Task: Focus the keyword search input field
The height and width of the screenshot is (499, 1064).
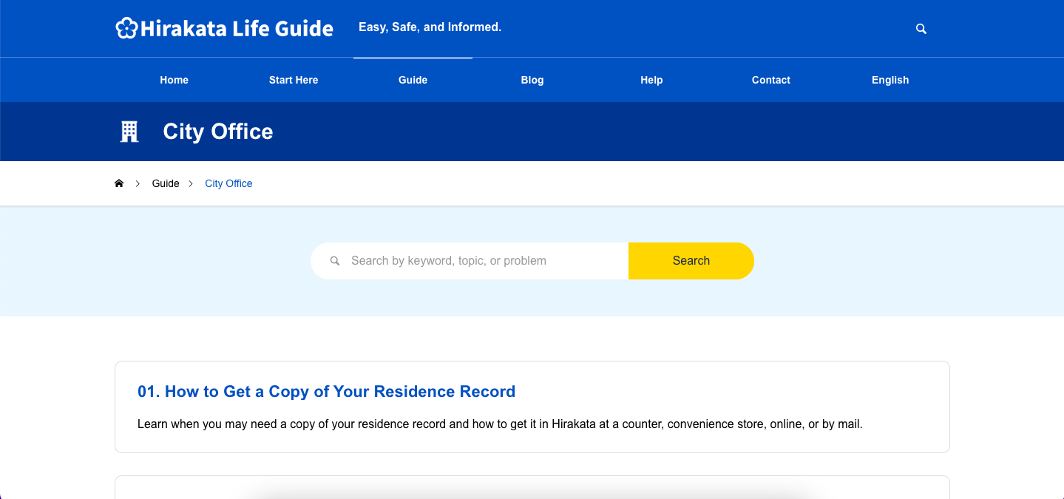Action: (x=470, y=261)
